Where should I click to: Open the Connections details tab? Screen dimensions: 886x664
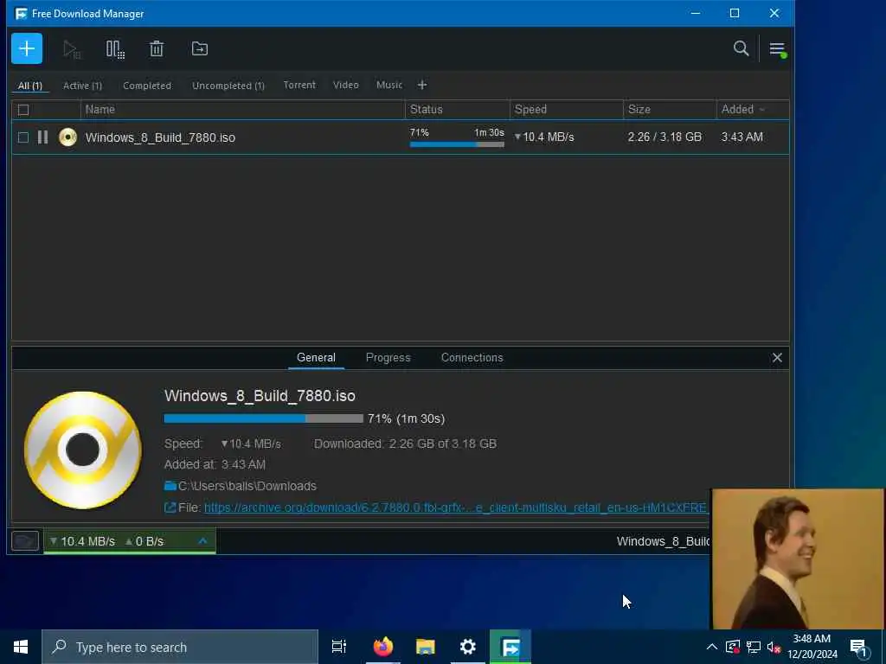472,357
